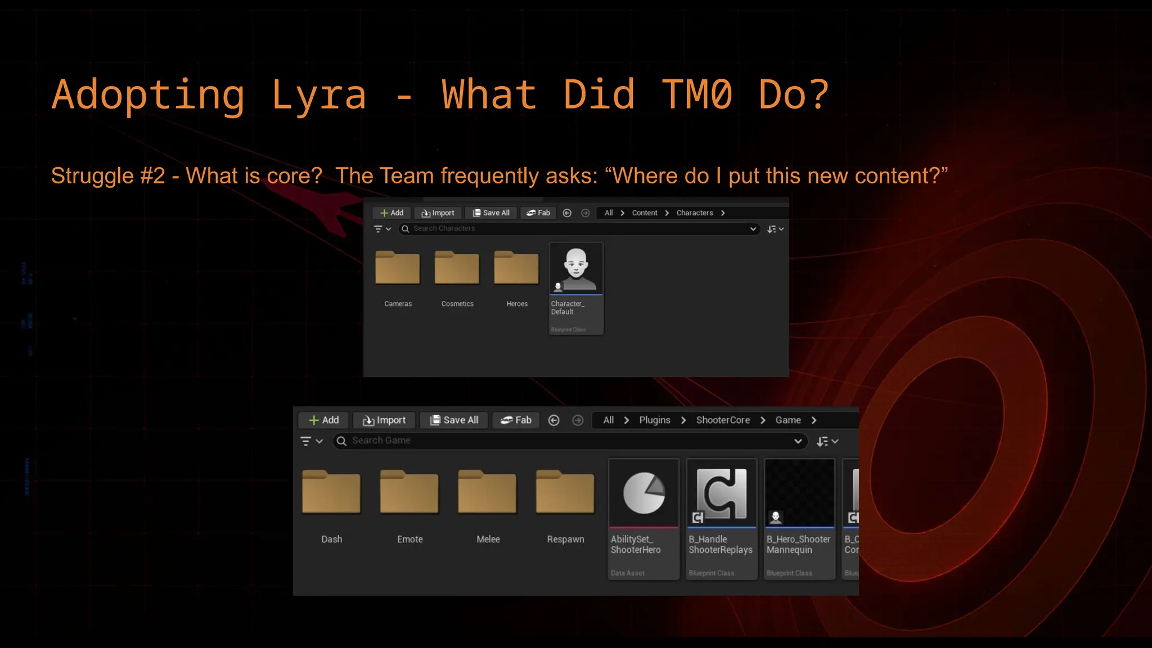Open saved searches dropdown in Search Game
The height and width of the screenshot is (648, 1152).
tap(798, 441)
